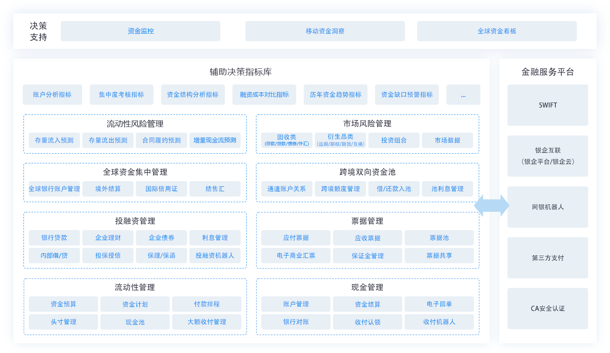Screen dimensions: 610x353
Task: Switch to the 流动性风险管理 section
Action: click(135, 124)
